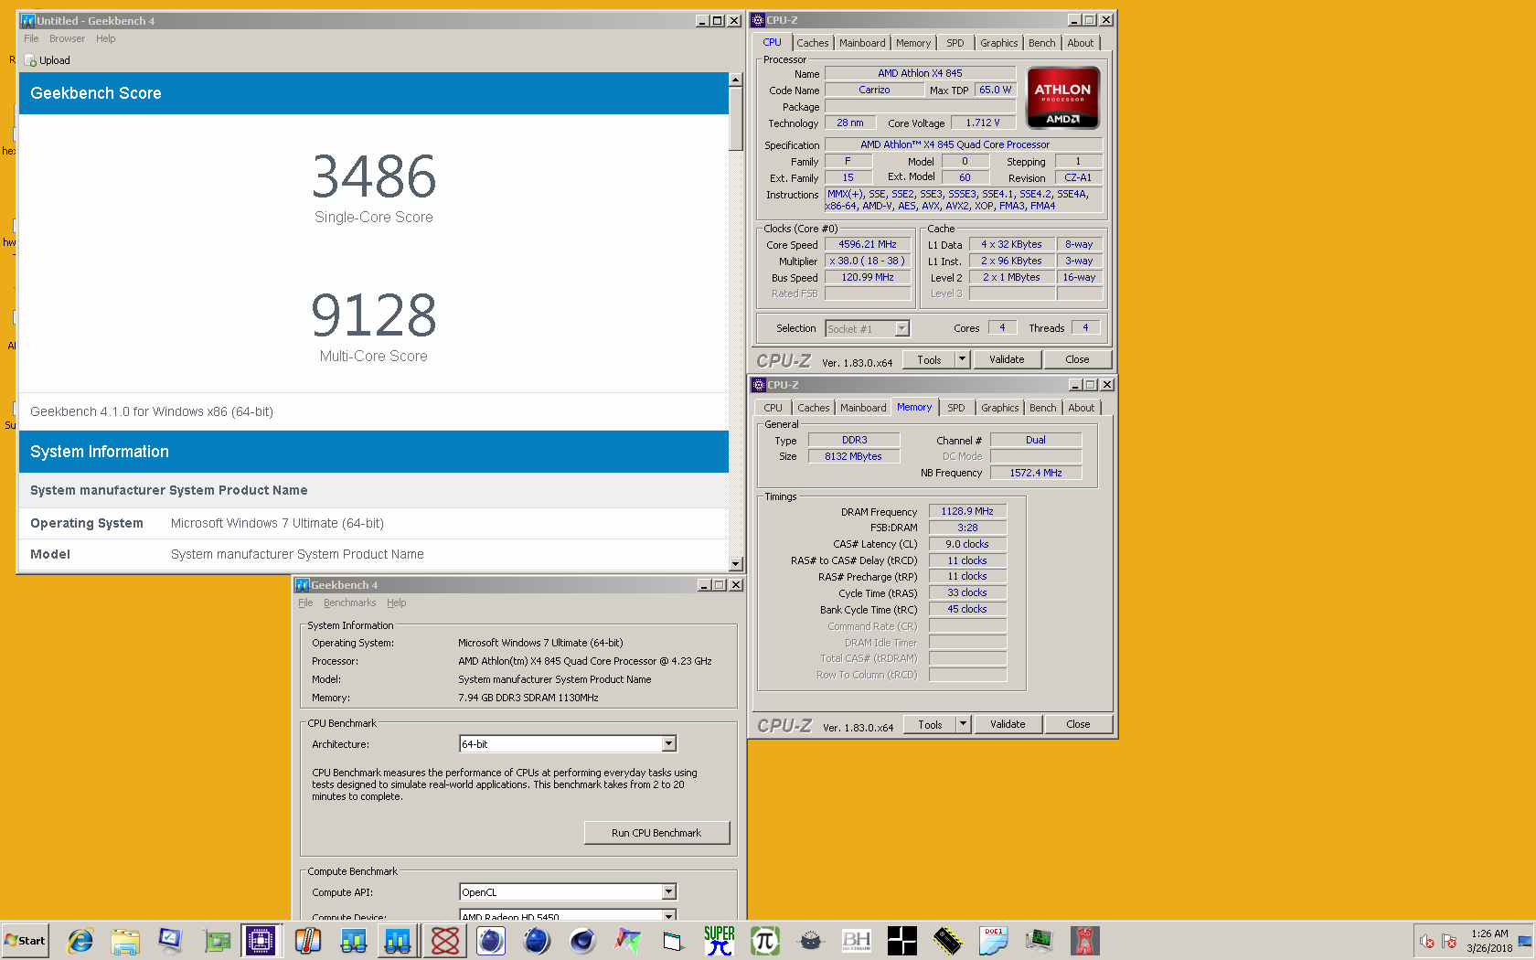Click Tools button in CPU-Z processor window
The image size is (1536, 960).
pyautogui.click(x=929, y=359)
